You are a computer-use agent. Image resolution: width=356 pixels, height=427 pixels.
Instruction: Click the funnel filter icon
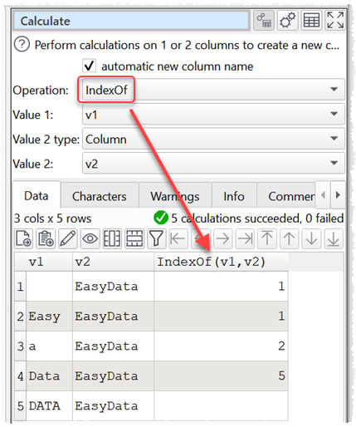(x=156, y=238)
